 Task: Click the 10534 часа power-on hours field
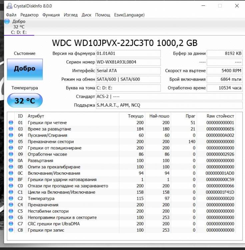click(x=225, y=88)
